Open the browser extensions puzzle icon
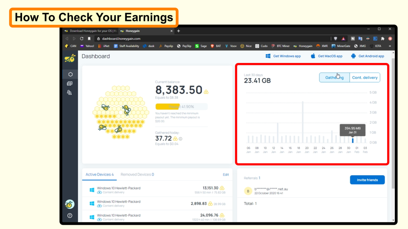Screen dimensions: 408x229 click(x=382, y=39)
